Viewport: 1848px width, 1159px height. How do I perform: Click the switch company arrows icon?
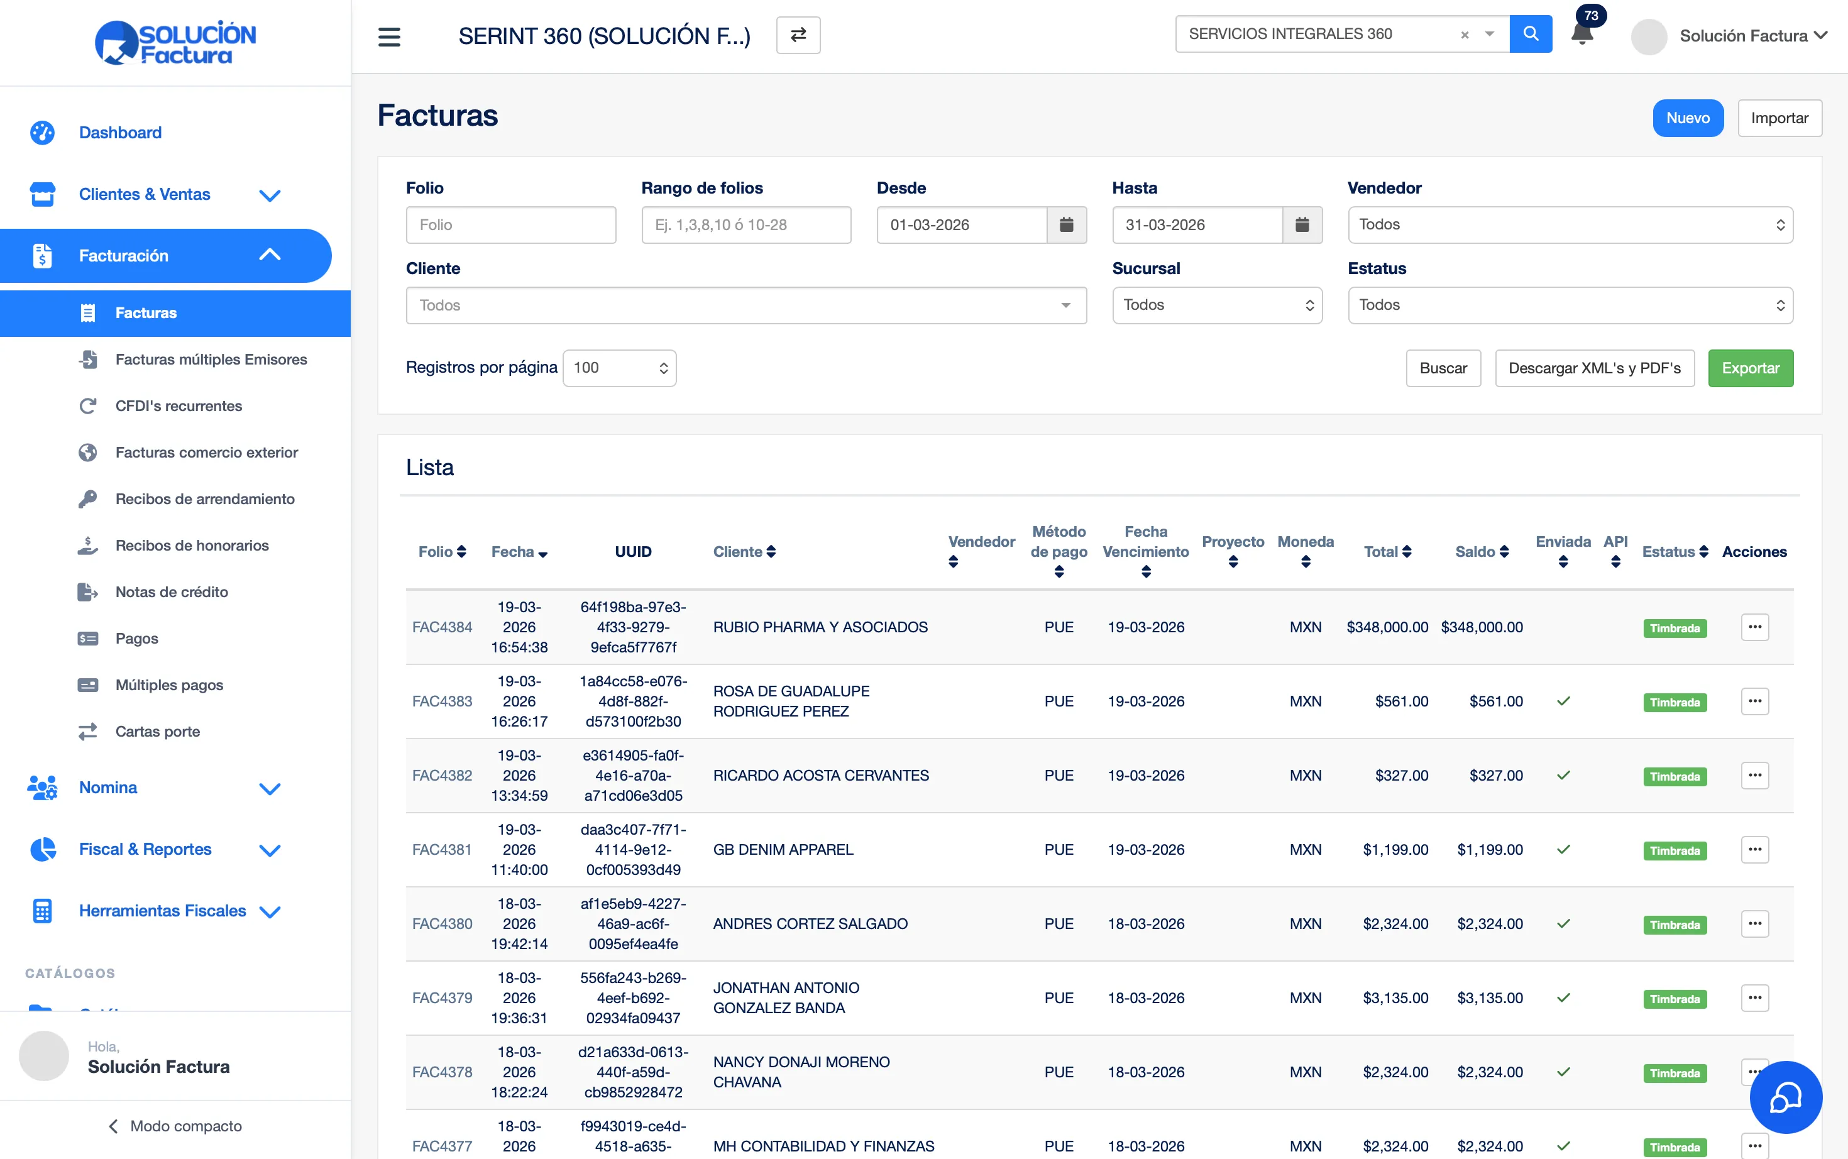[798, 35]
